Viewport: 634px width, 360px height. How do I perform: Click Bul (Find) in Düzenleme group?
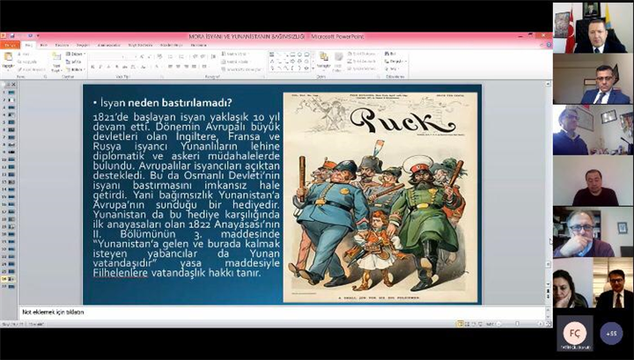(x=391, y=54)
